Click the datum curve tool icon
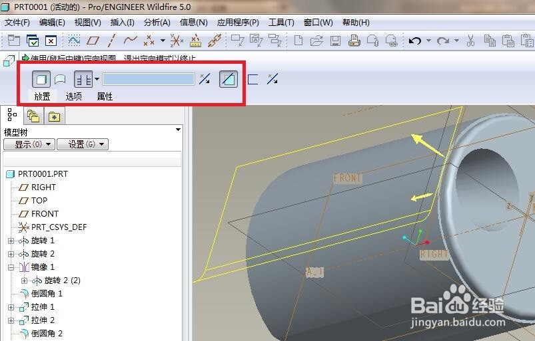 click(130, 41)
